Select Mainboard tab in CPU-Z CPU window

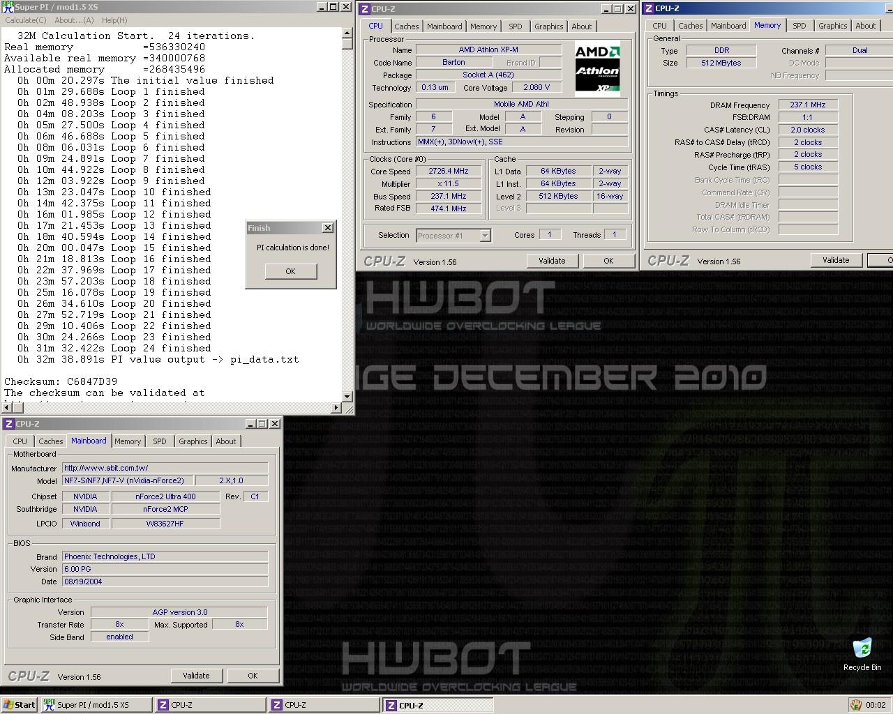(444, 26)
